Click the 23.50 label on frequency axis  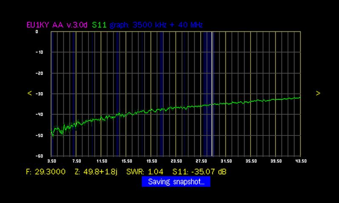[176, 161]
